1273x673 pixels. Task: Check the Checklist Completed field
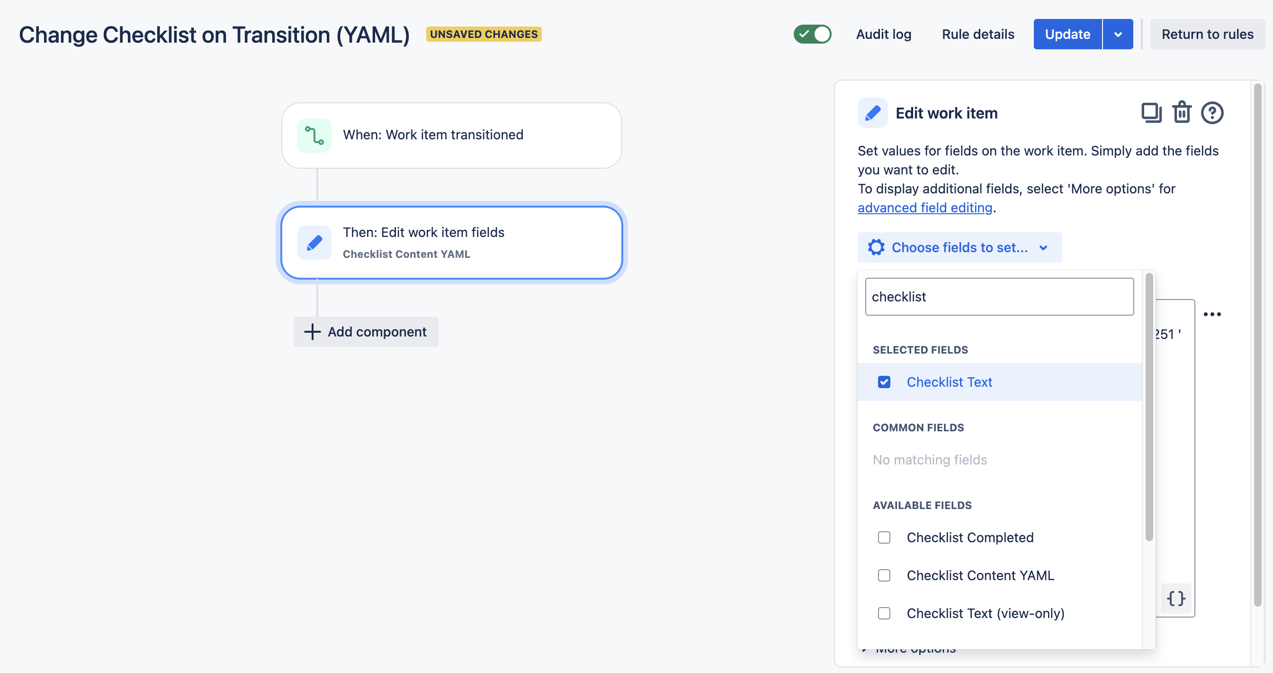pos(884,537)
